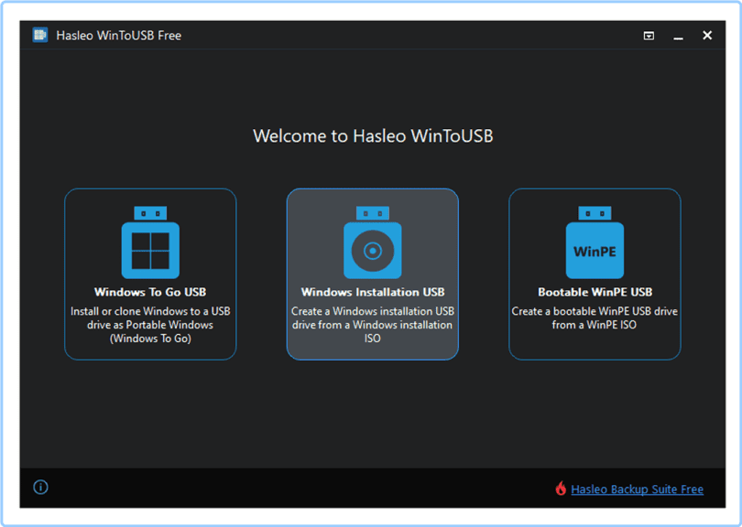Screen dimensions: 742x527
Task: Select the Windows Installation USB title
Action: tap(373, 292)
